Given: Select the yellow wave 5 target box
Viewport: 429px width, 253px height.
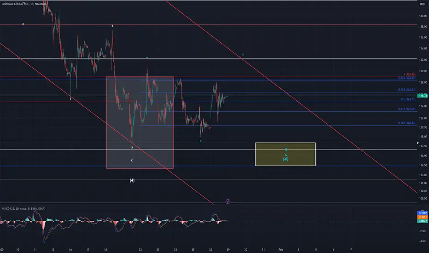Looking at the screenshot, I should [x=285, y=154].
